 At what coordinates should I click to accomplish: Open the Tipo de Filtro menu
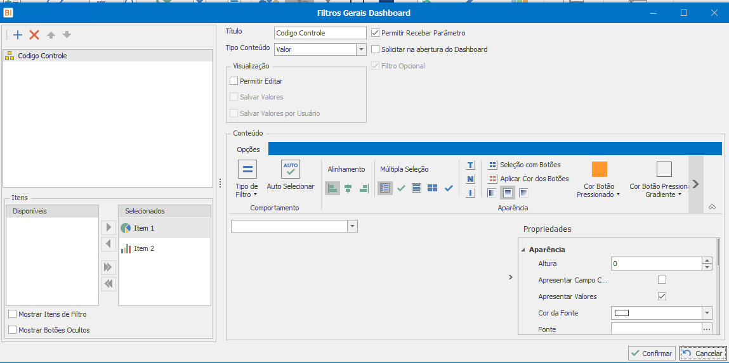pyautogui.click(x=247, y=179)
